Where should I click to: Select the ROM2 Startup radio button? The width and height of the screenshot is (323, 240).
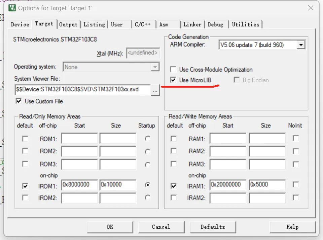147,151
